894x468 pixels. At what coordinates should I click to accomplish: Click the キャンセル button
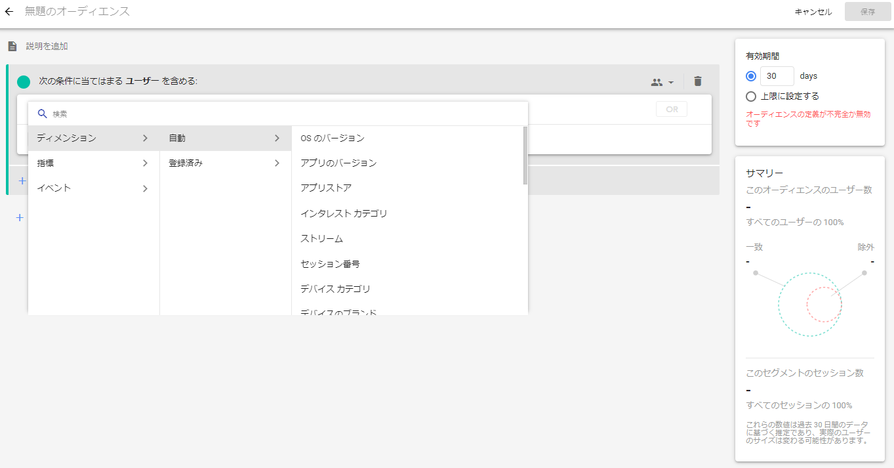(x=813, y=12)
